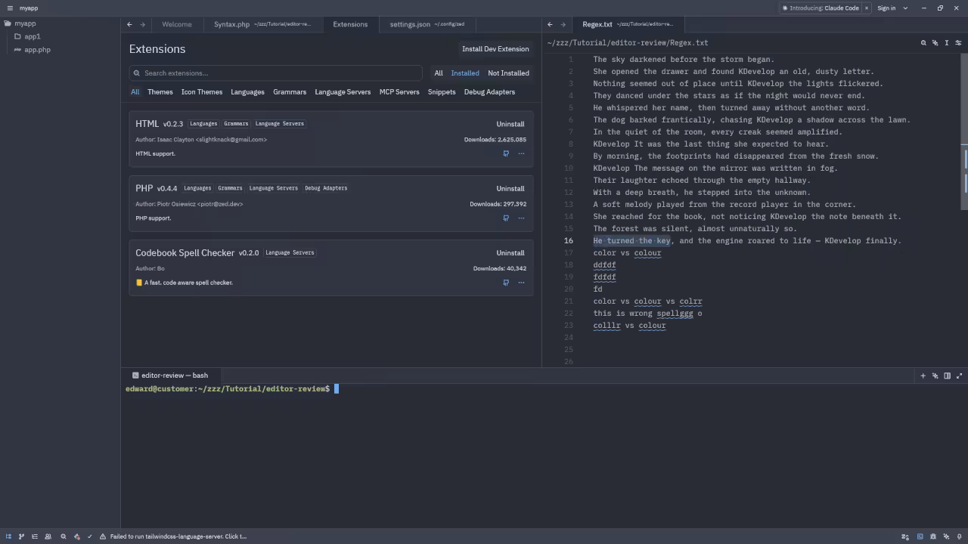Viewport: 968px width, 544px height.
Task: Show only Not Installed extensions
Action: [x=508, y=73]
